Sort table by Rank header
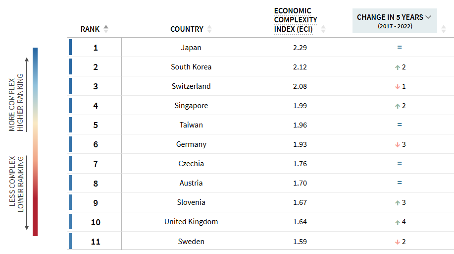Screen dimensions: 454x254 (x=90, y=29)
